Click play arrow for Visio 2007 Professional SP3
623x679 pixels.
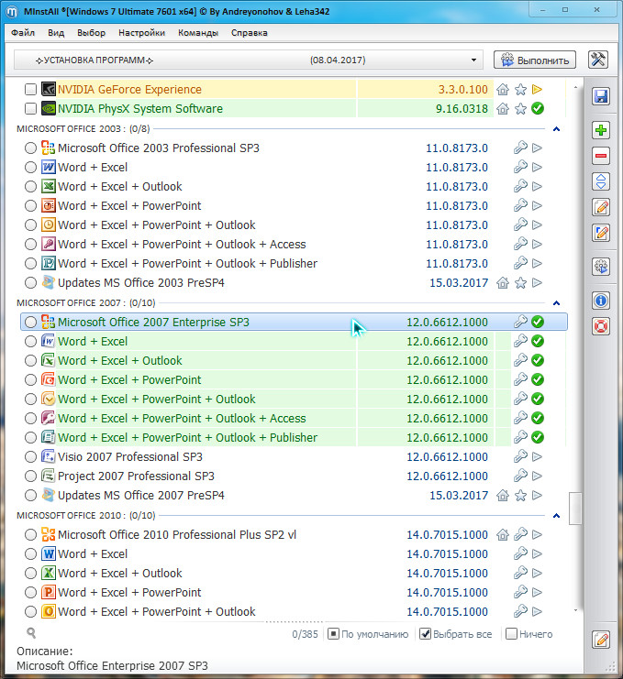pyautogui.click(x=537, y=456)
